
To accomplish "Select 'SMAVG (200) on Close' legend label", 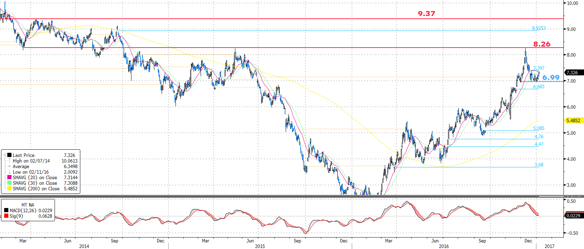I will (36, 189).
